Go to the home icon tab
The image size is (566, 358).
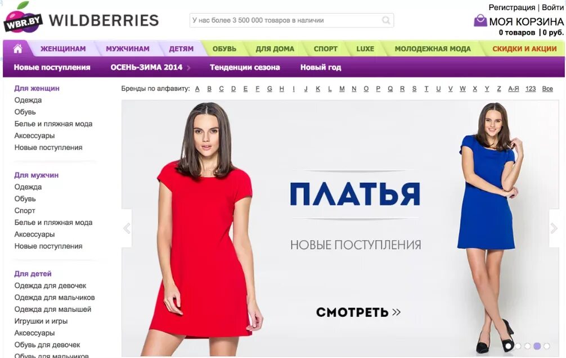click(x=17, y=48)
